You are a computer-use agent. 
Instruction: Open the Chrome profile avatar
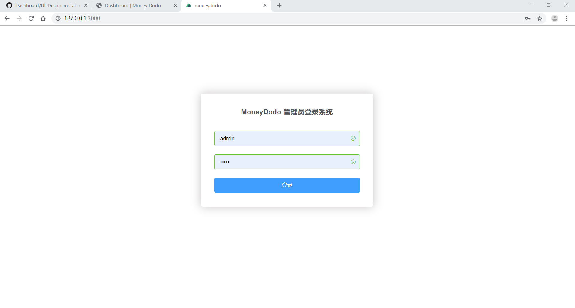point(555,19)
